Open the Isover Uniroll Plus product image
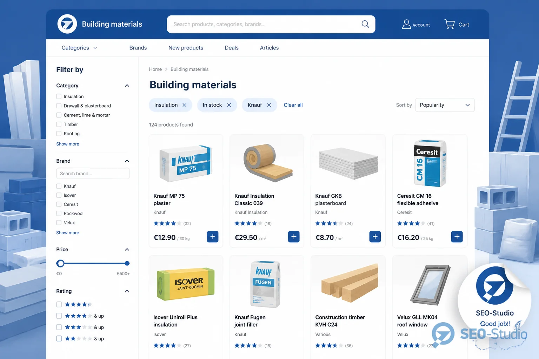 point(186,284)
